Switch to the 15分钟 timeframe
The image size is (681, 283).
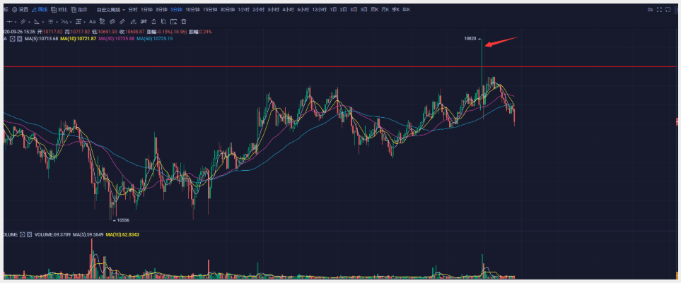210,10
